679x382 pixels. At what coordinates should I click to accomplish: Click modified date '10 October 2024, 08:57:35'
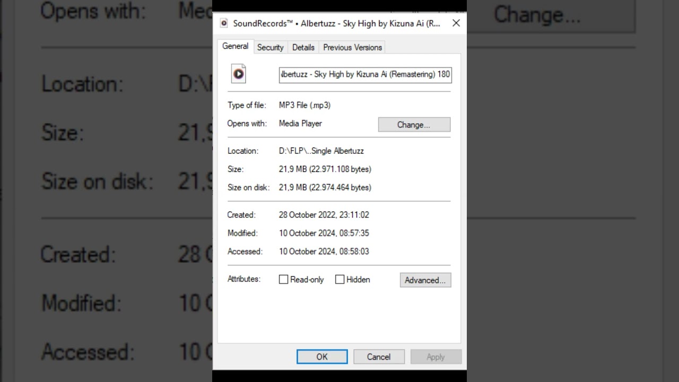pos(324,233)
